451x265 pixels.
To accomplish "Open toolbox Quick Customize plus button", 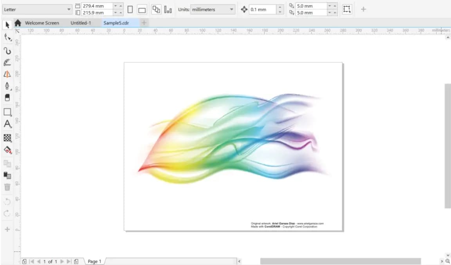I will pos(7,229).
